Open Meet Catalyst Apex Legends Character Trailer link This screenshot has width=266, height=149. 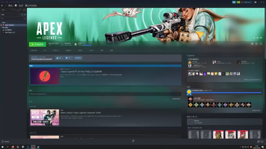81,113
